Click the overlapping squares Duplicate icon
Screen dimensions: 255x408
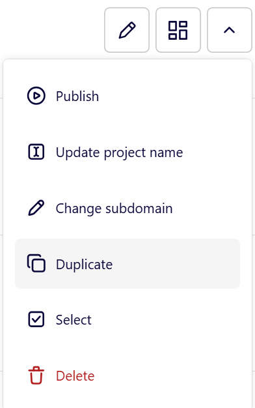pos(36,263)
